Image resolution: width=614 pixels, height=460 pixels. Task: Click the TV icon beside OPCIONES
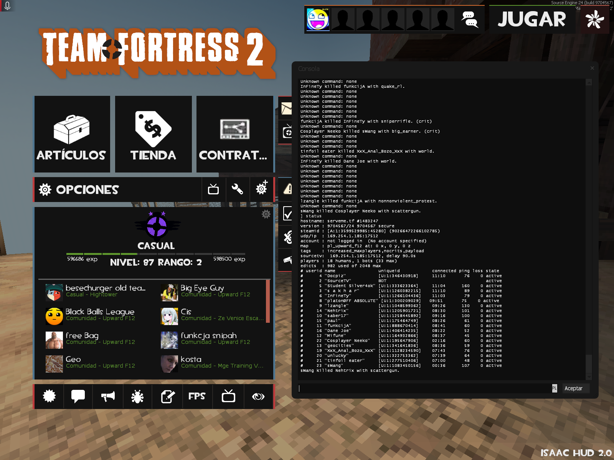tap(213, 189)
